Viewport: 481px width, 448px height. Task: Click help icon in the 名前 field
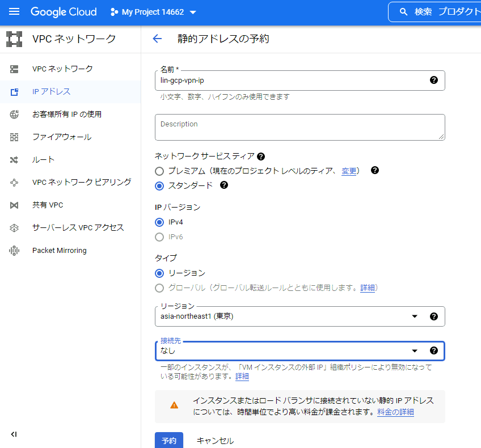(x=434, y=80)
